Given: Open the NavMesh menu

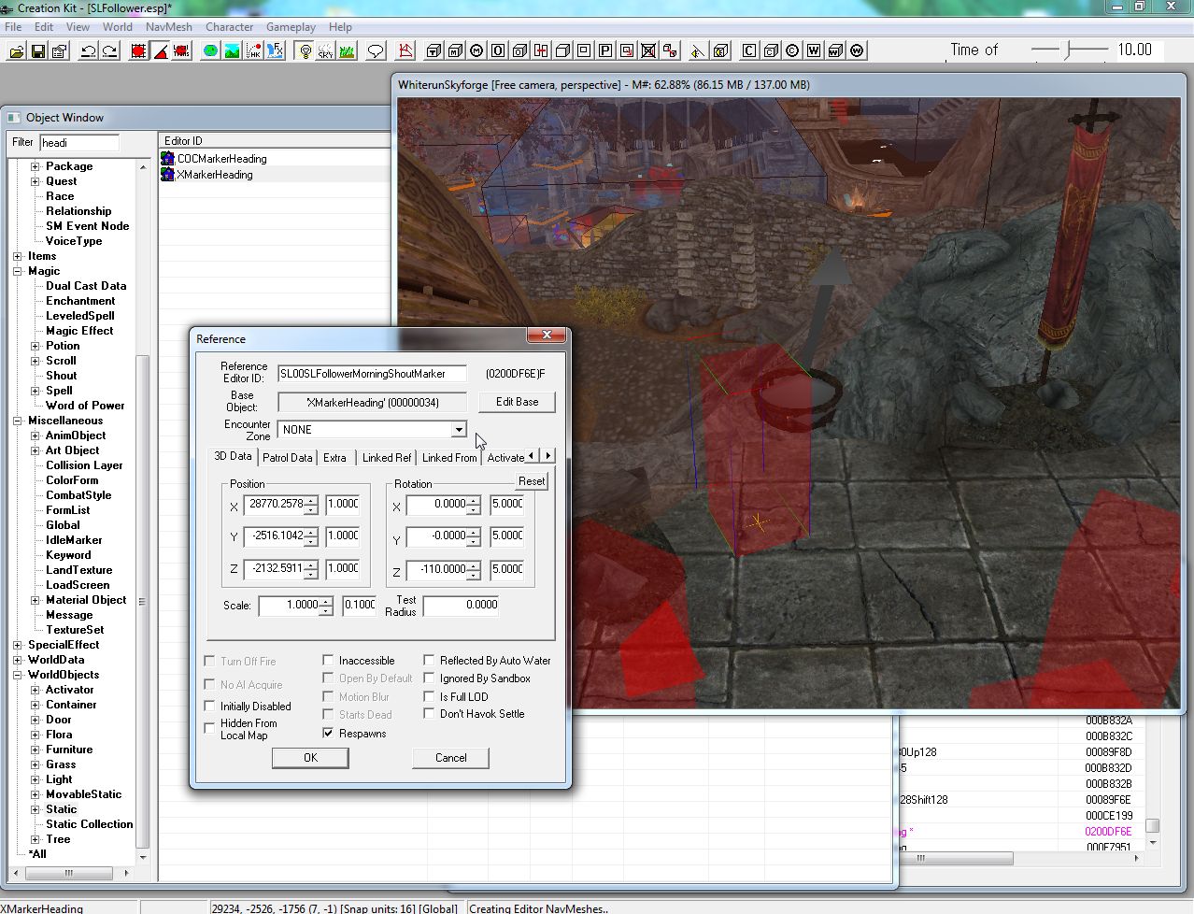Looking at the screenshot, I should tap(168, 27).
